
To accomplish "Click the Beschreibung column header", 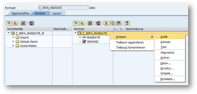I will 156,29.
